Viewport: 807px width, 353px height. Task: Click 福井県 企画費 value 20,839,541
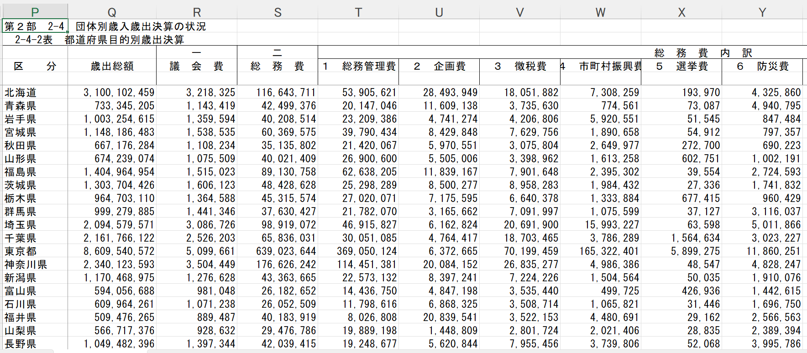[439, 317]
